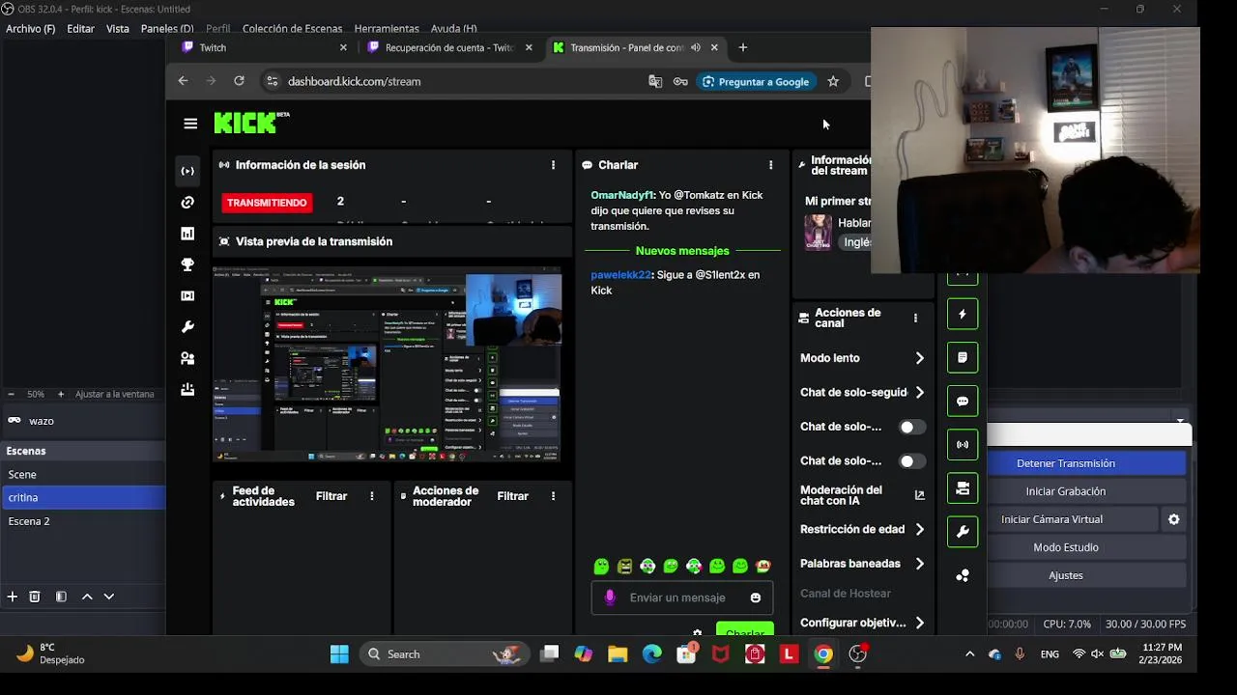
Task: Open the trophy icon in Kick sidebar
Action: tap(187, 264)
